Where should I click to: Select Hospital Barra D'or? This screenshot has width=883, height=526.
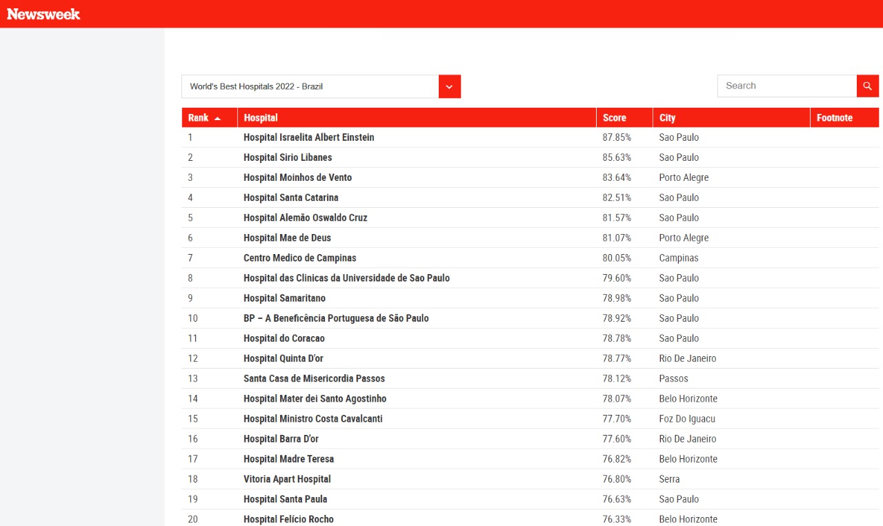click(x=281, y=438)
